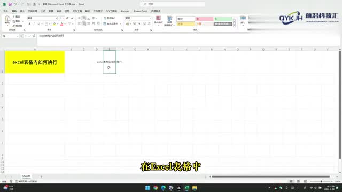Click the search box in title bar
Screen dimensions: 342x192
coord(173,4)
